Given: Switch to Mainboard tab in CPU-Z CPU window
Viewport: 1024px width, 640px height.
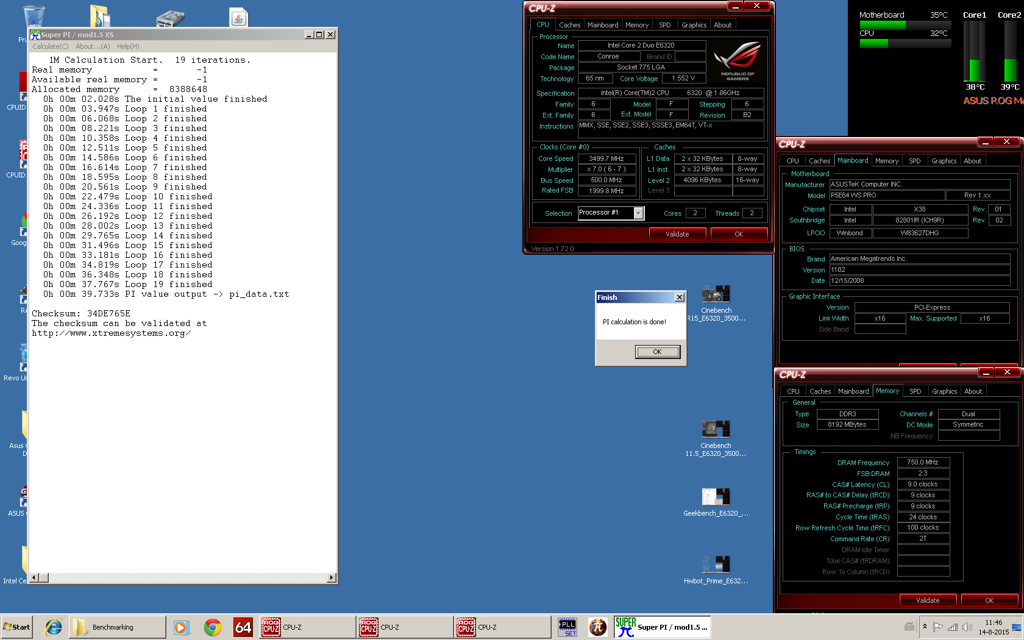Looking at the screenshot, I should [603, 25].
